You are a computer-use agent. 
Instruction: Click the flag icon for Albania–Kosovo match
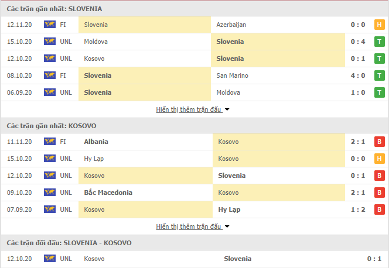point(50,142)
